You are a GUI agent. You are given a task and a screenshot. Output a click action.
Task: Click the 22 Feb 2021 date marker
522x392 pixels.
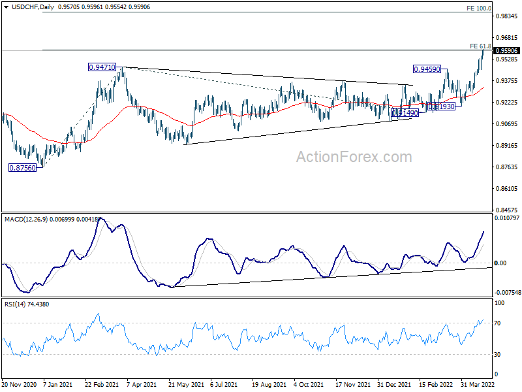(102, 384)
